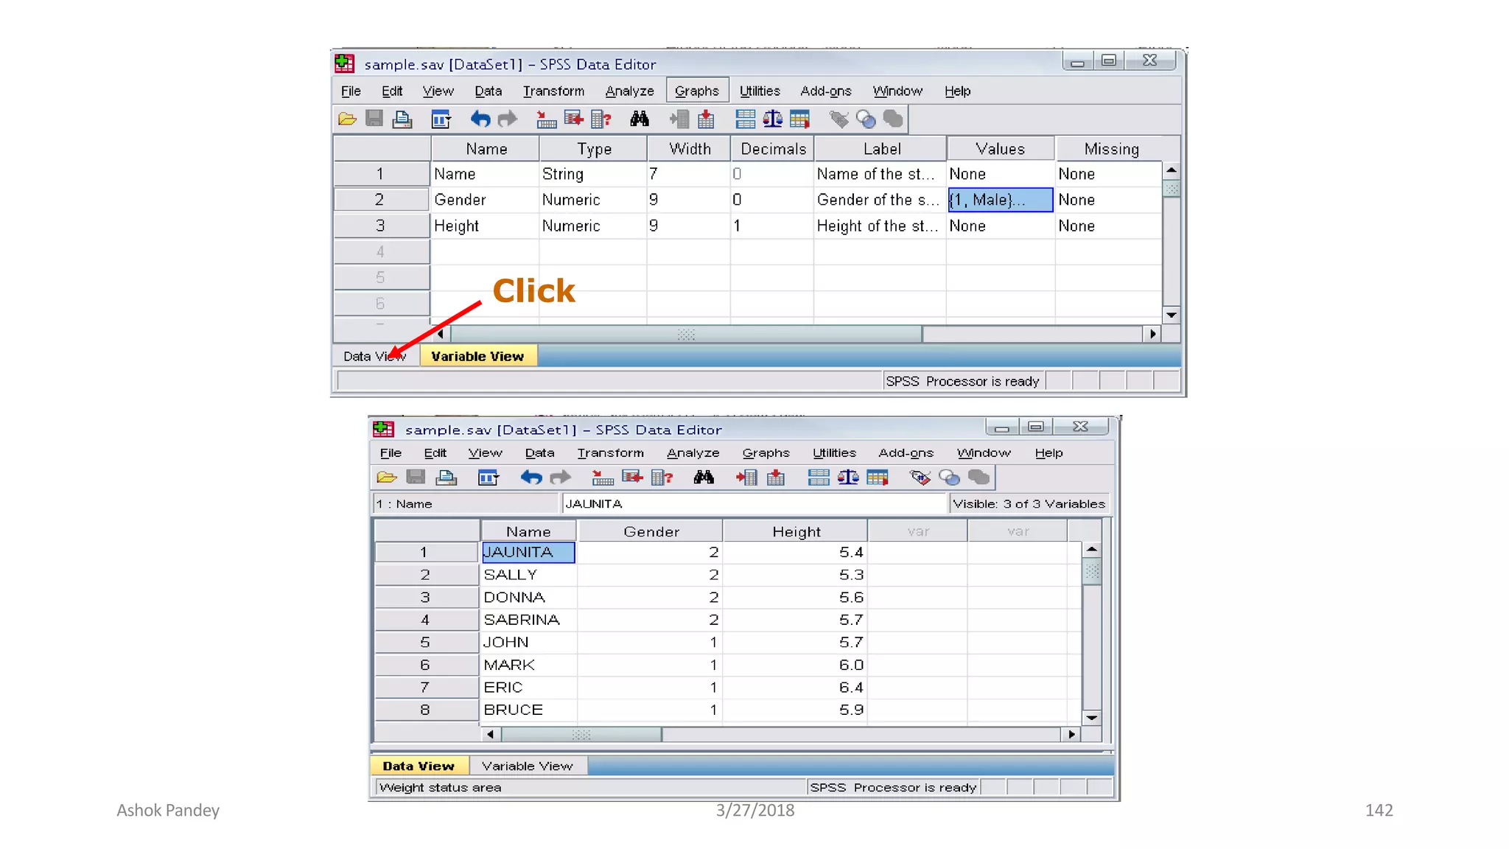
Task: Click scroll-down arrow of the variable grid scrollbar
Action: [1171, 315]
